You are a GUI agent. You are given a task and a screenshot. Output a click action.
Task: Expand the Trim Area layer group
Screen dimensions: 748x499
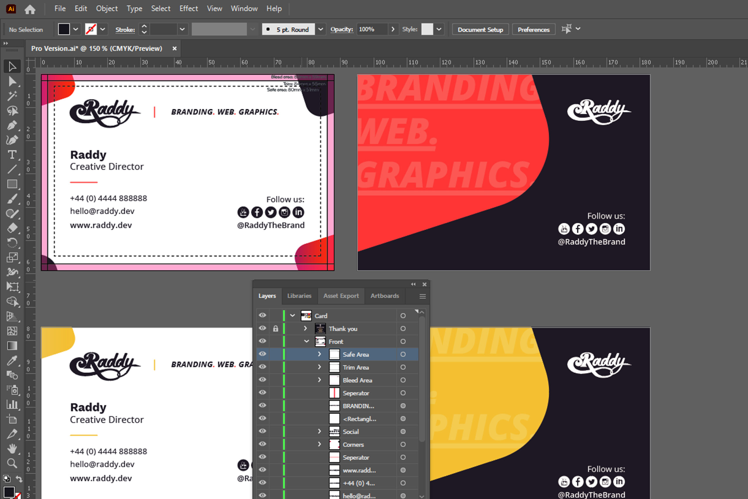[319, 367]
